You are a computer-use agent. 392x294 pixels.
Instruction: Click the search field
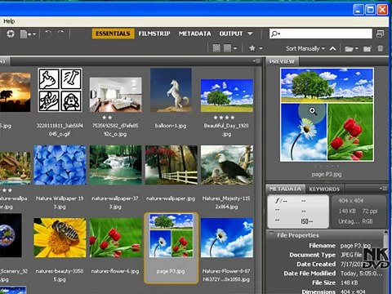point(321,33)
